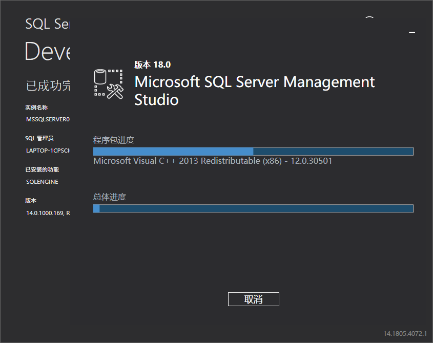Select the 总体进度 label
Screen dimensions: 433x343
[110, 197]
